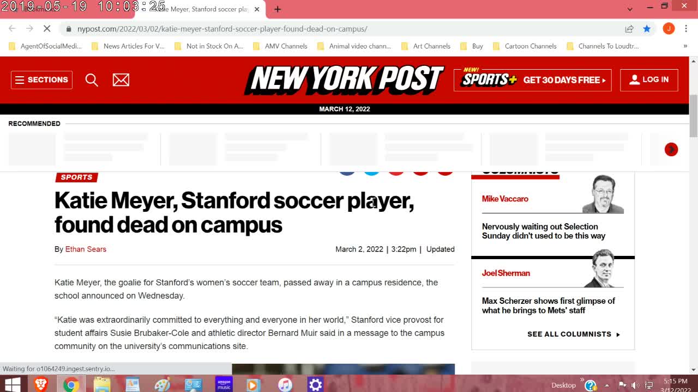
Task: Open the gear settings app in taskbar
Action: pos(315,385)
